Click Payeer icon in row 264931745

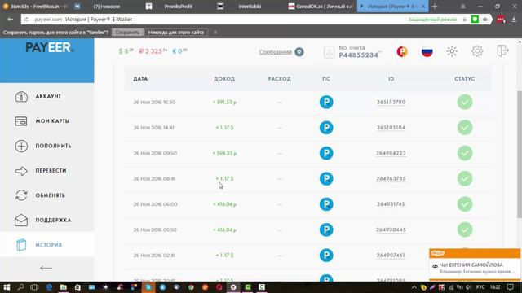[x=326, y=204]
